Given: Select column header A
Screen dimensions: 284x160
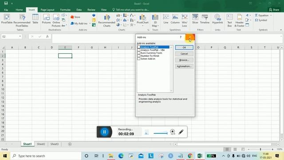Looking at the screenshot, I should 12,48.
